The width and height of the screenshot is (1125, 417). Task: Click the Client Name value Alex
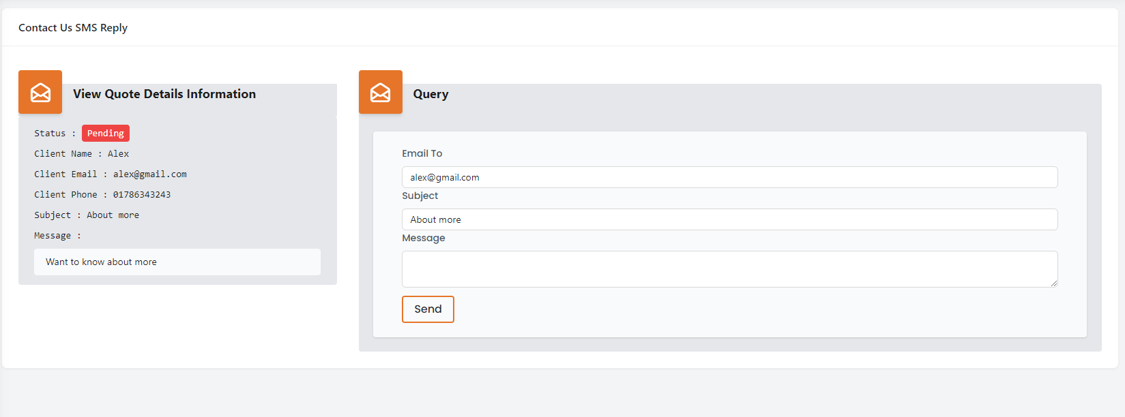point(118,154)
